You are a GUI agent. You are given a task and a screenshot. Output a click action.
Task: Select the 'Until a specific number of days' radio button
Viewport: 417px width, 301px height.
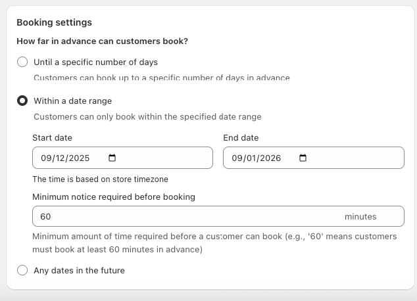point(22,62)
